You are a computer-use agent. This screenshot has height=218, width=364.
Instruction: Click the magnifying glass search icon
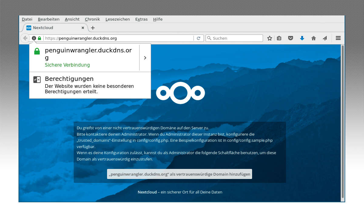click(209, 38)
